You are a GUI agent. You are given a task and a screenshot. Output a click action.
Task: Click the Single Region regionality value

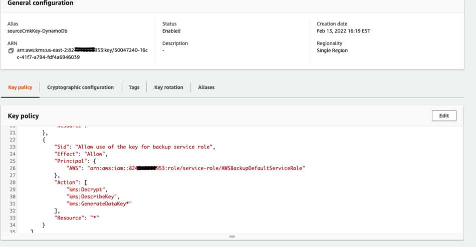pos(332,50)
